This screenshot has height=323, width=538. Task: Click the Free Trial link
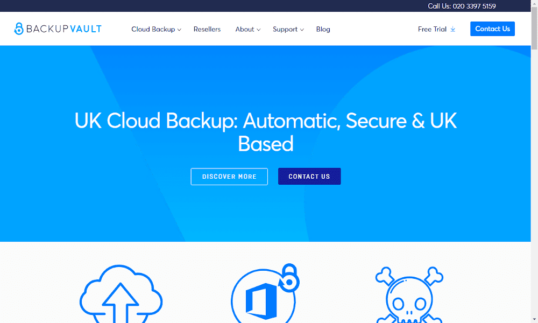(x=432, y=29)
